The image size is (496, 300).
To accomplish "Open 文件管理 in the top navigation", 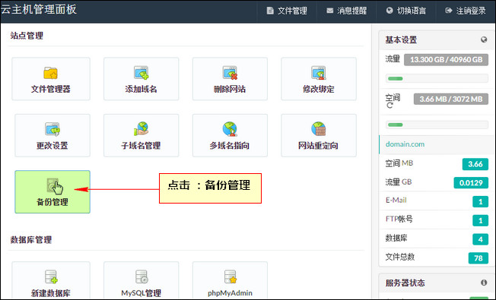I will [x=287, y=11].
